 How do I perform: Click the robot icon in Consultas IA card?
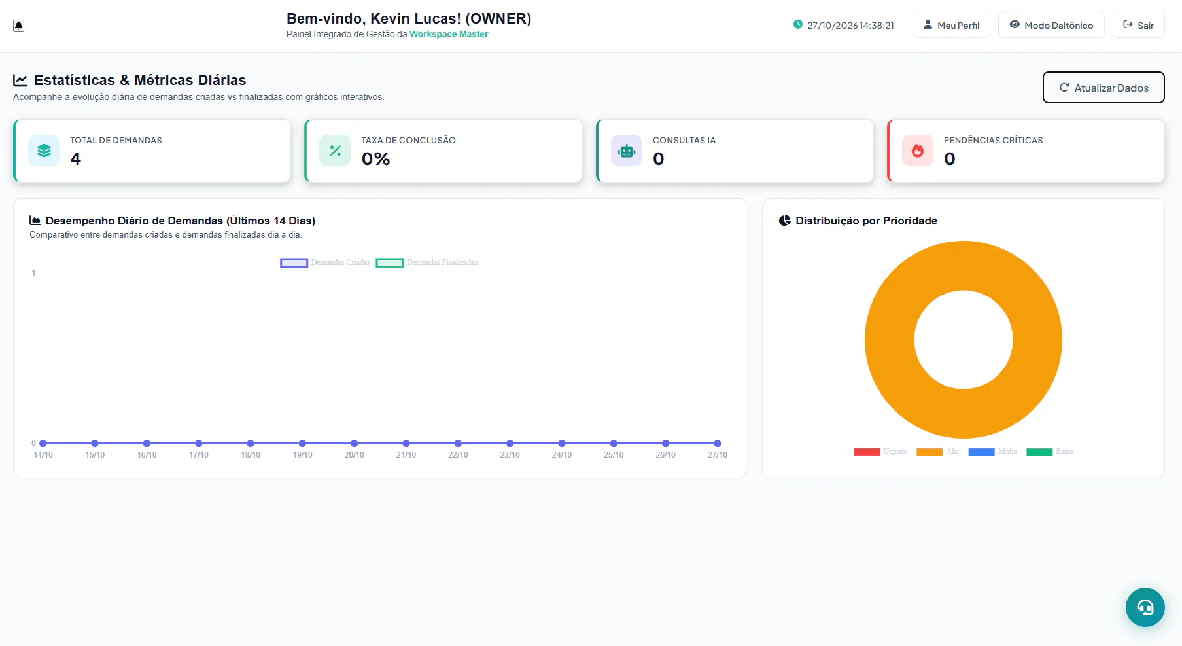click(627, 151)
